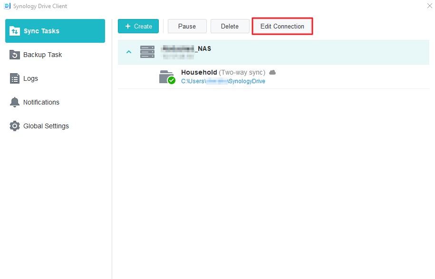Close the Synology Drive Client window

(429, 6)
